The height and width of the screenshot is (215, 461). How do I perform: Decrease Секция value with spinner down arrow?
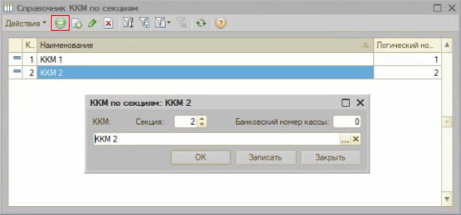(x=201, y=125)
